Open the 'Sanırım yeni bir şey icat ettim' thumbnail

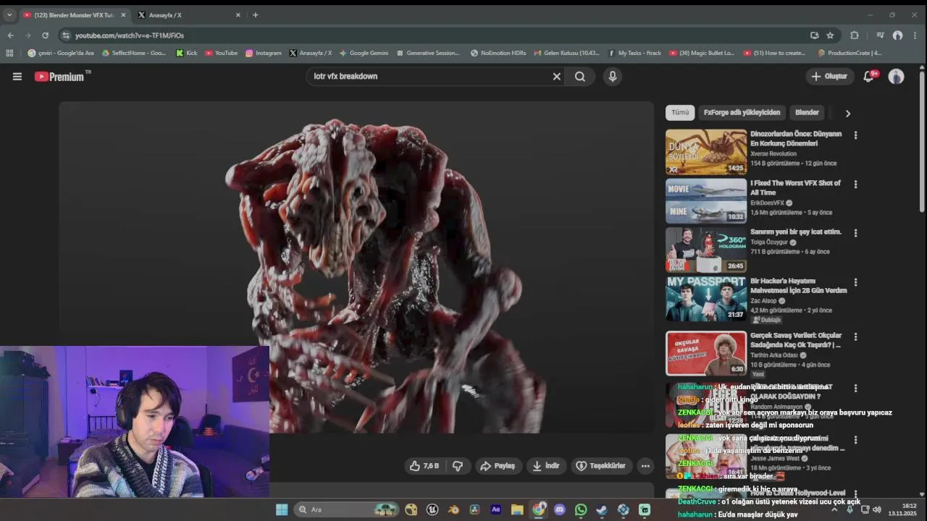point(706,250)
